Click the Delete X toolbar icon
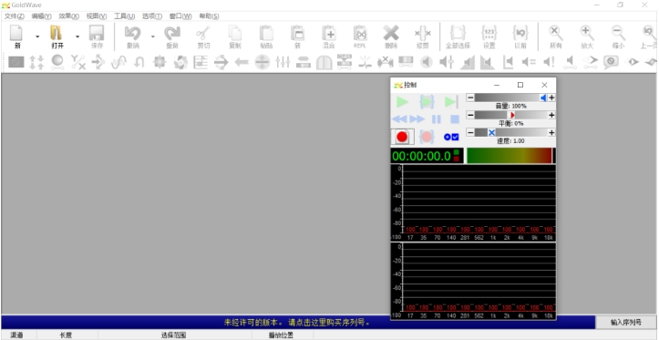 coord(391,37)
